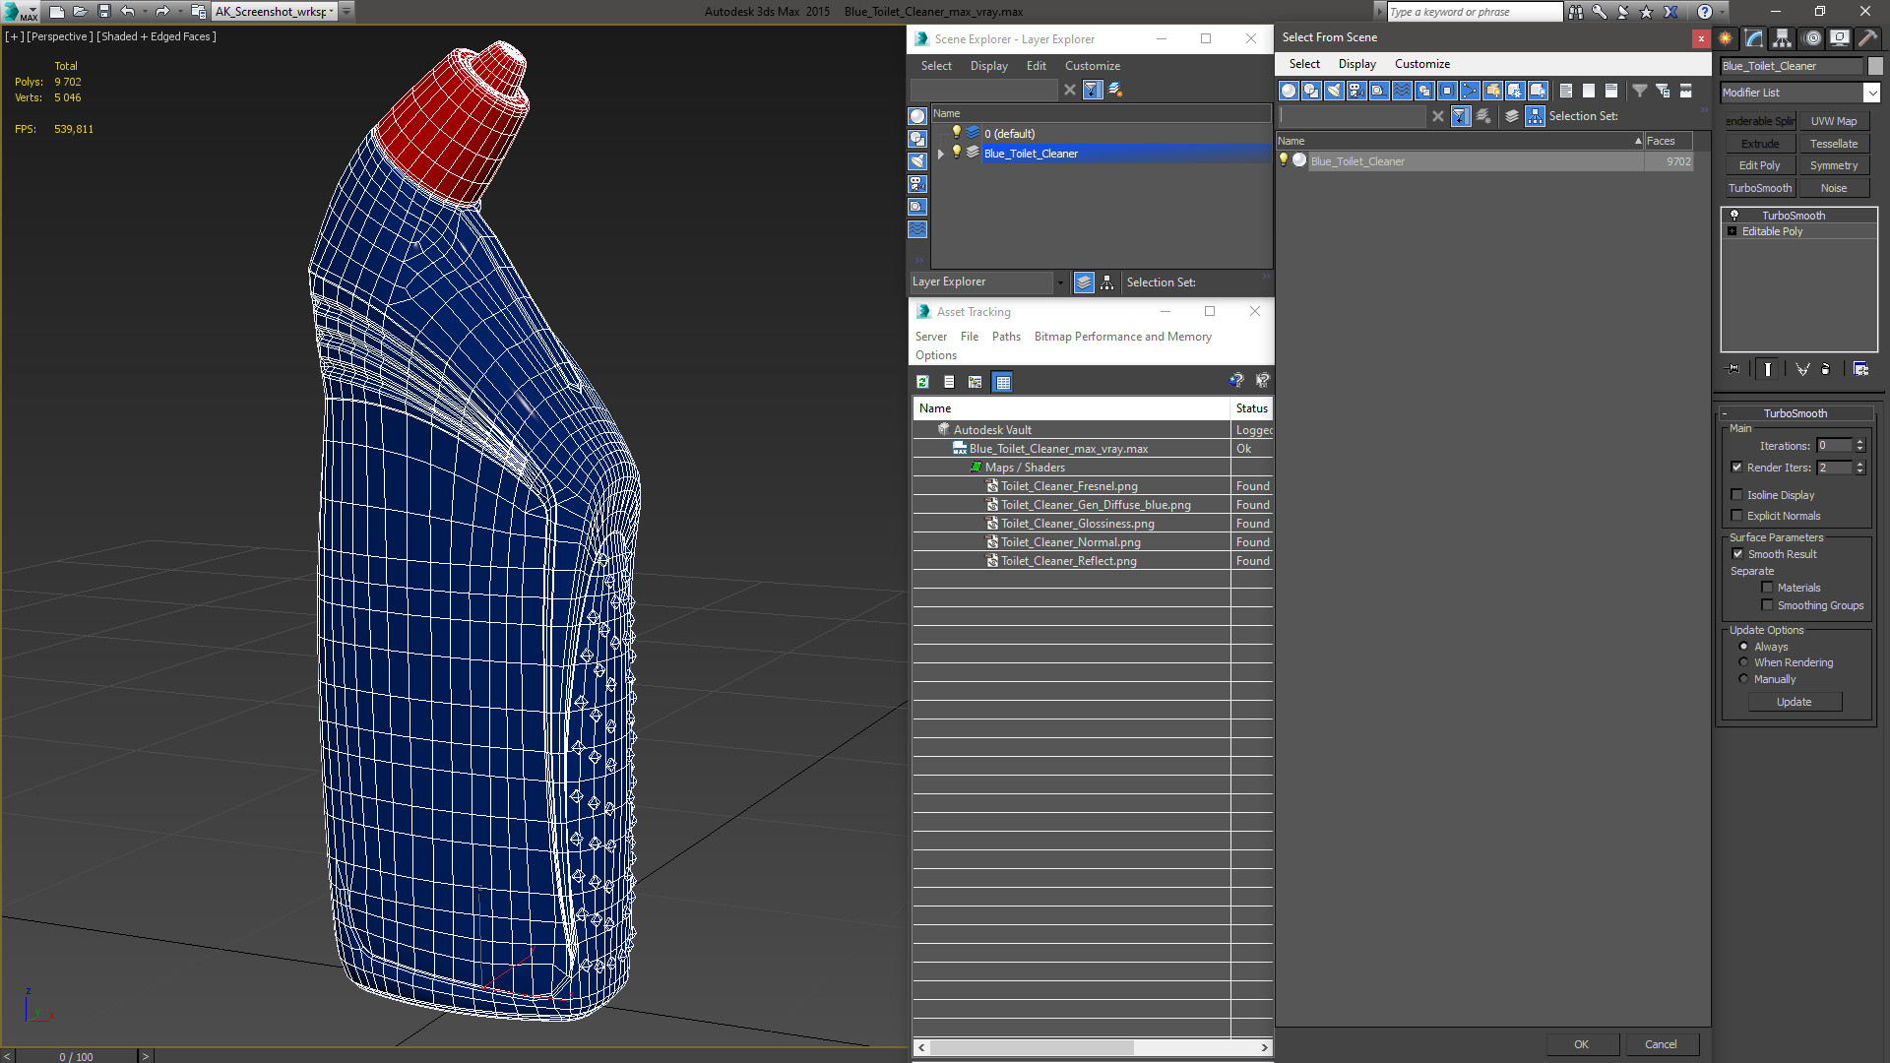Open the Create panel tab icon
Screen dimensions: 1890x1063
click(1726, 38)
